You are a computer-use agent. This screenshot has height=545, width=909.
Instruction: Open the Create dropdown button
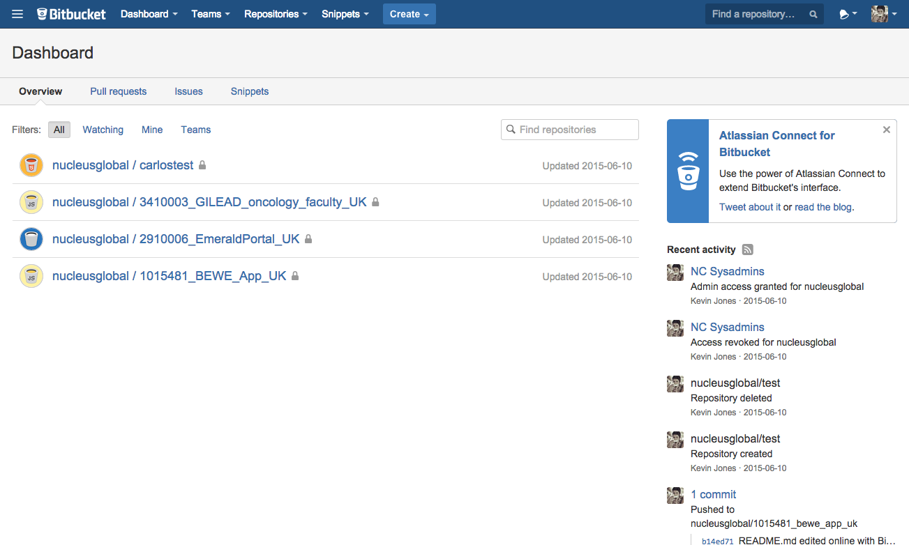click(x=410, y=14)
